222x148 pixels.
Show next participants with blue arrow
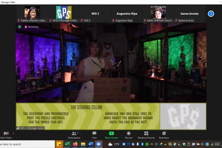pyautogui.click(x=211, y=14)
